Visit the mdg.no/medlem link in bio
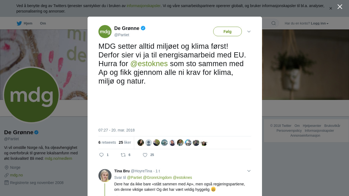The width and height of the screenshot is (349, 196). click(58, 158)
